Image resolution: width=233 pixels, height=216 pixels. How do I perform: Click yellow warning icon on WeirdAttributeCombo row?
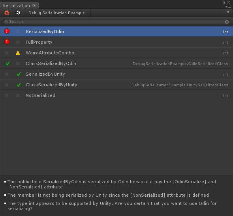point(18,53)
